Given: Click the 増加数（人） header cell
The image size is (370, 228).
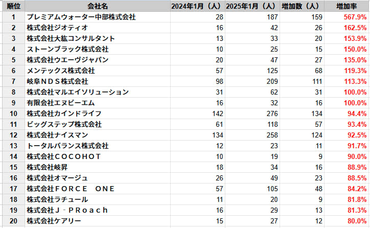Looking at the screenshot, I should [302, 6].
